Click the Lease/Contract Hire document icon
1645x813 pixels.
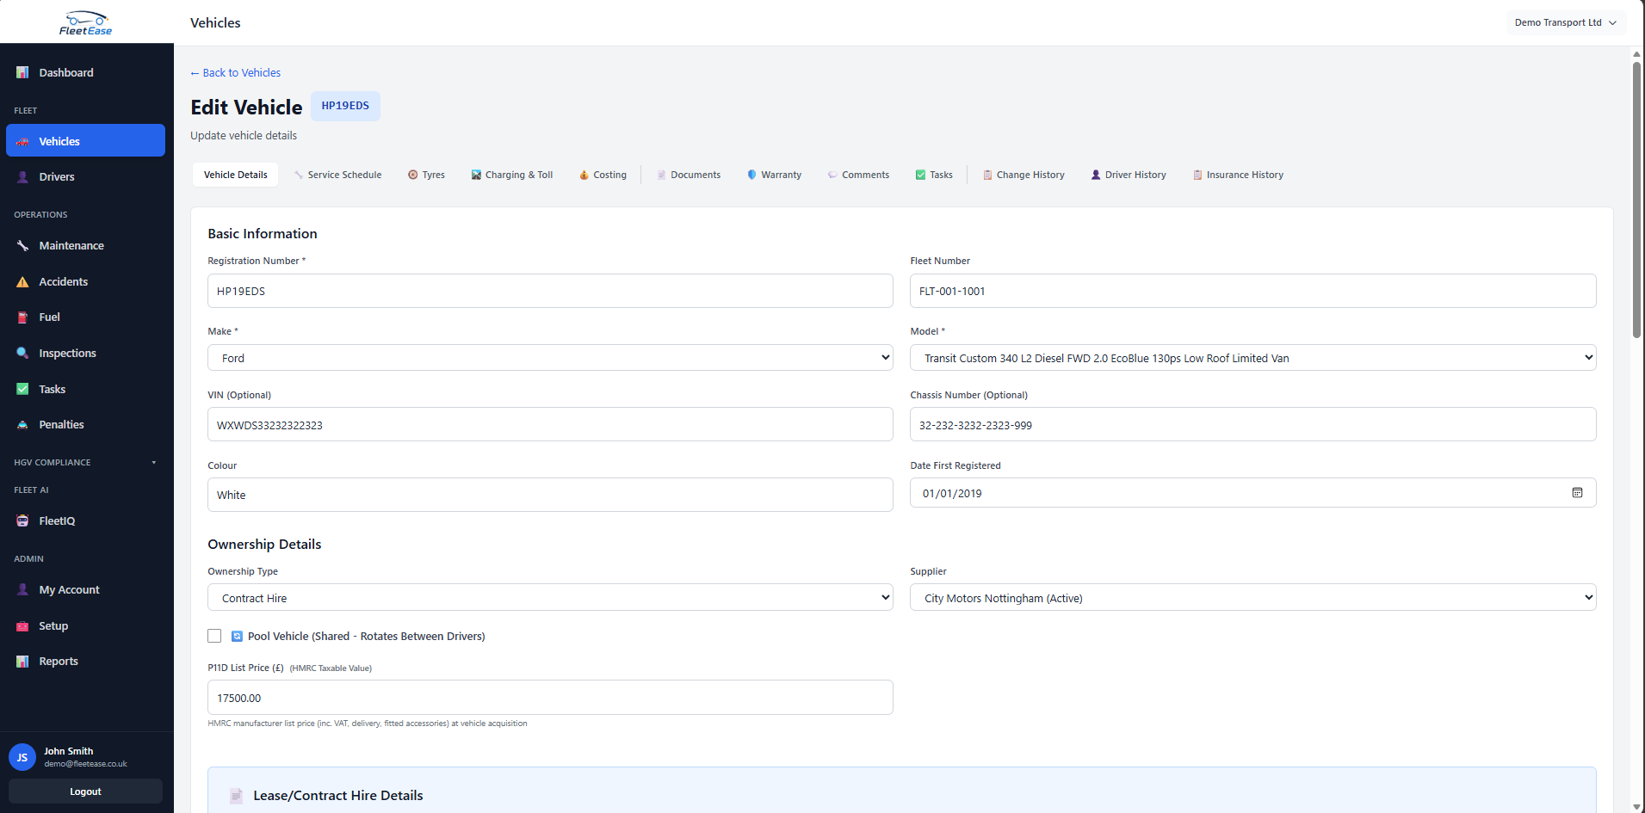[x=236, y=796]
